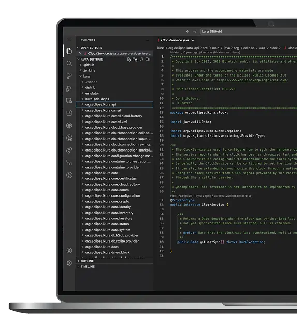
Task: Select org.eclipse.kura.camel.xml folder
Action: pos(114,122)
